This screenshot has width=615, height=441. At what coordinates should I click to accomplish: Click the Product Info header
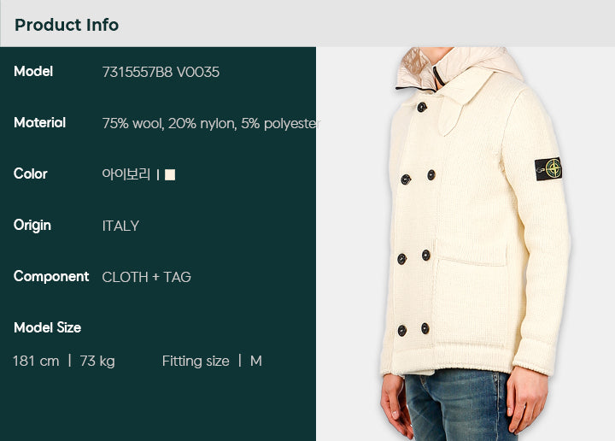67,25
